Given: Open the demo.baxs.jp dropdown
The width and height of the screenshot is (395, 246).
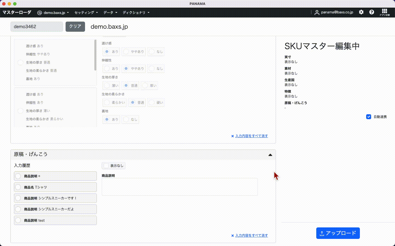Looking at the screenshot, I should point(56,13).
